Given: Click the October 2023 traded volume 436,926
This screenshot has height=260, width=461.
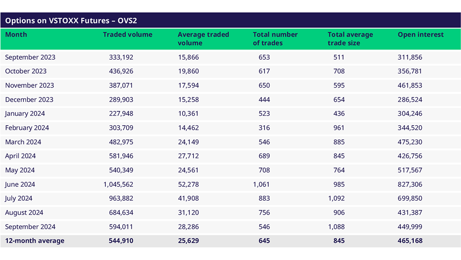Looking at the screenshot, I should click(121, 71).
